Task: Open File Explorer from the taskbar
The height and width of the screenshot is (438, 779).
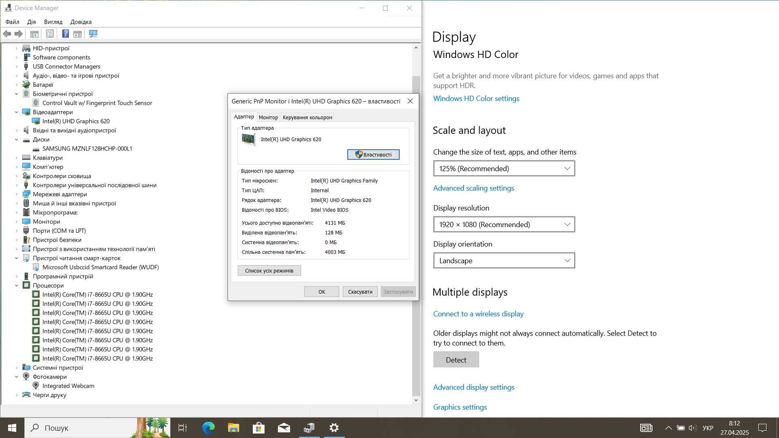Action: click(233, 428)
